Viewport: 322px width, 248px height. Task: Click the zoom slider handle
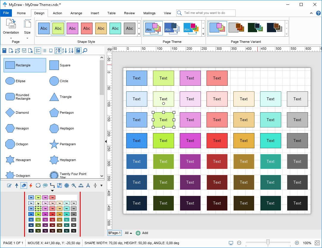click(x=268, y=243)
